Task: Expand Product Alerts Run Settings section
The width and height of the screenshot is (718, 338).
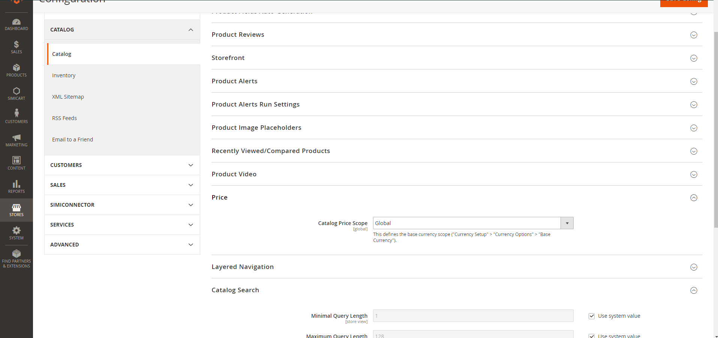Action: click(457, 104)
